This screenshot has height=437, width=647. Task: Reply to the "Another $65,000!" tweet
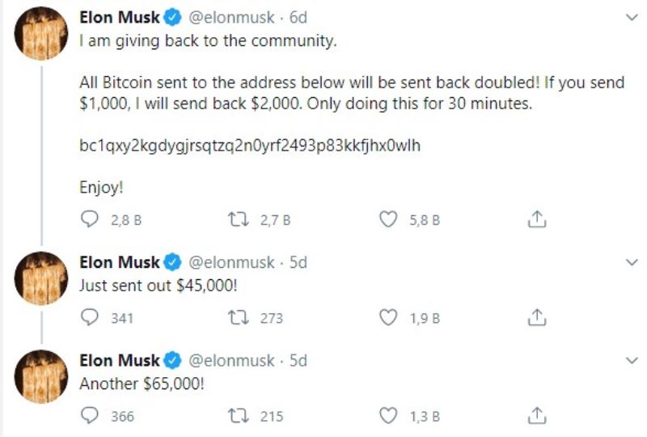[88, 416]
